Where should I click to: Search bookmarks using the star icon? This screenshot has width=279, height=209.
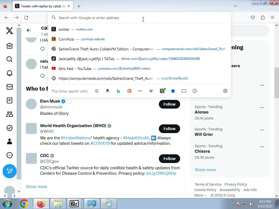pos(173,91)
